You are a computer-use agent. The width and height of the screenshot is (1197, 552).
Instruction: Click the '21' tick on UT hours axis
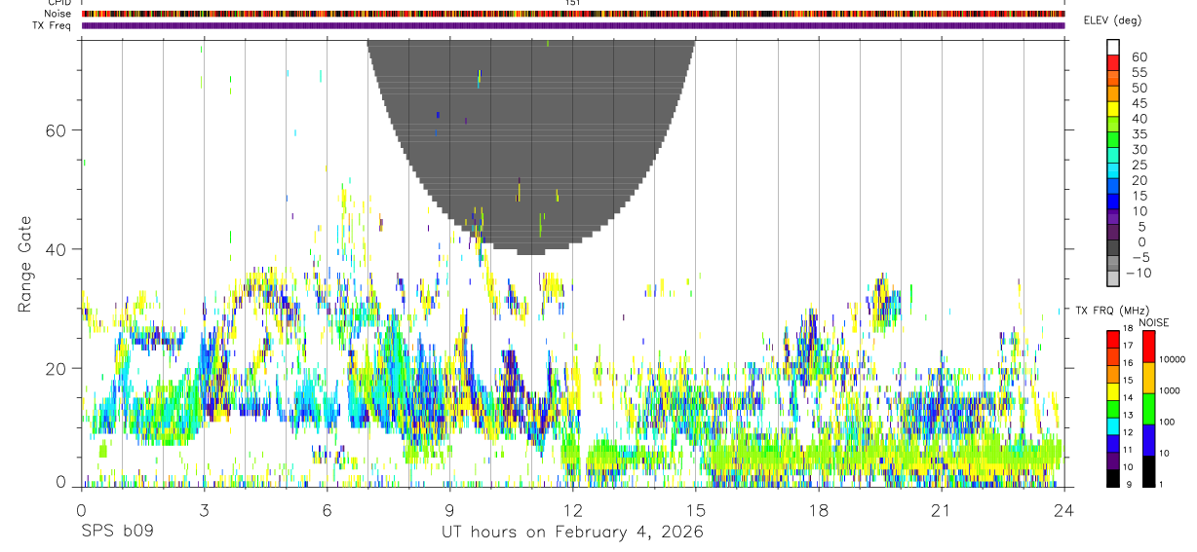942,510
